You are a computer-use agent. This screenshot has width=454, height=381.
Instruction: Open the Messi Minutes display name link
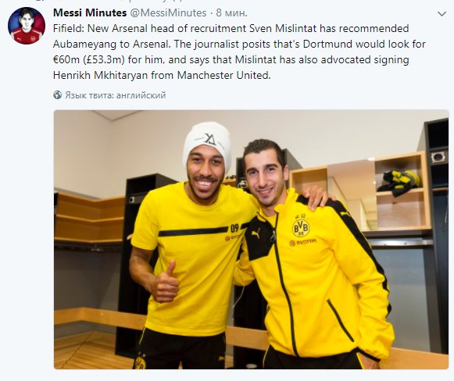click(90, 12)
